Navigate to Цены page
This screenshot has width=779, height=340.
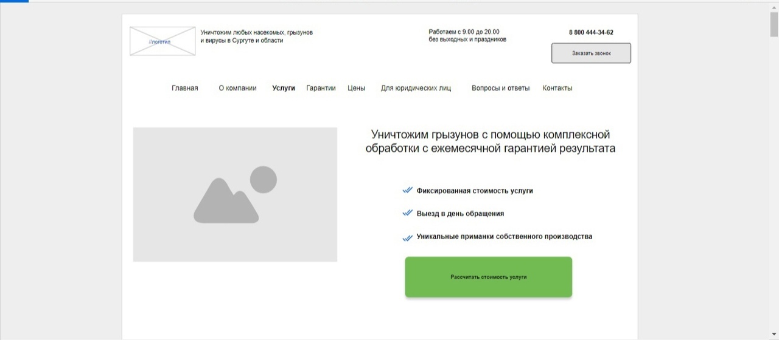pyautogui.click(x=357, y=88)
